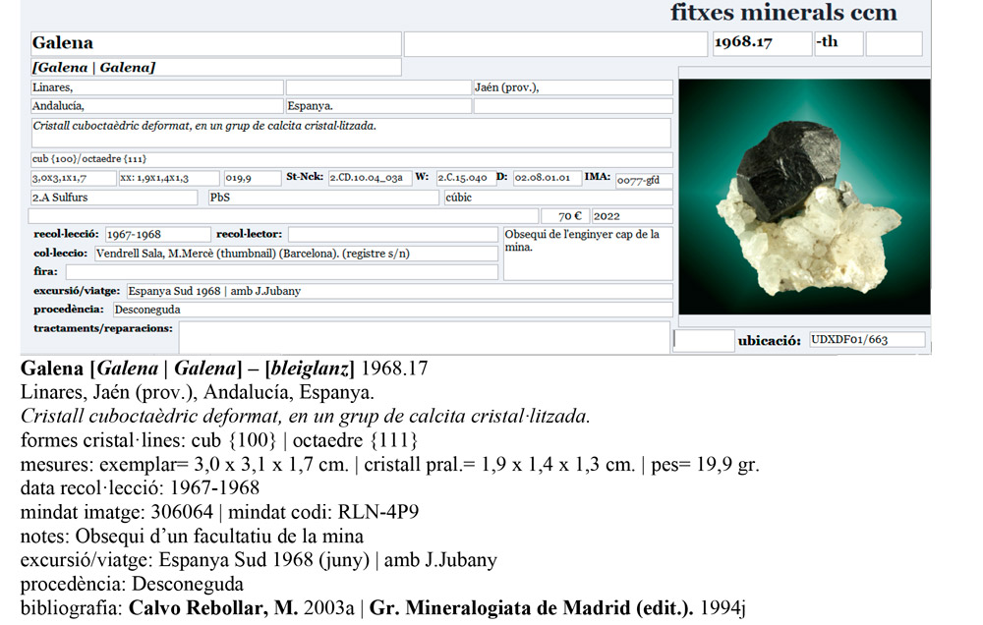Click the Linares locality field
The image size is (983, 625).
point(156,87)
